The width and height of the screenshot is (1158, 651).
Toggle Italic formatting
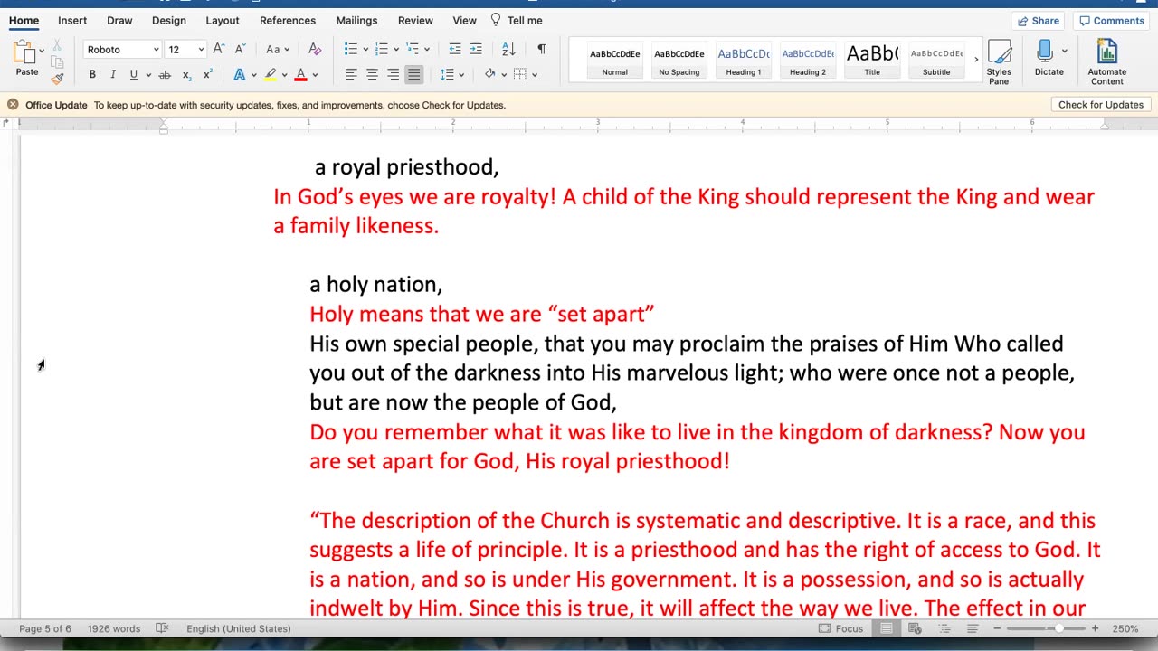tap(113, 75)
